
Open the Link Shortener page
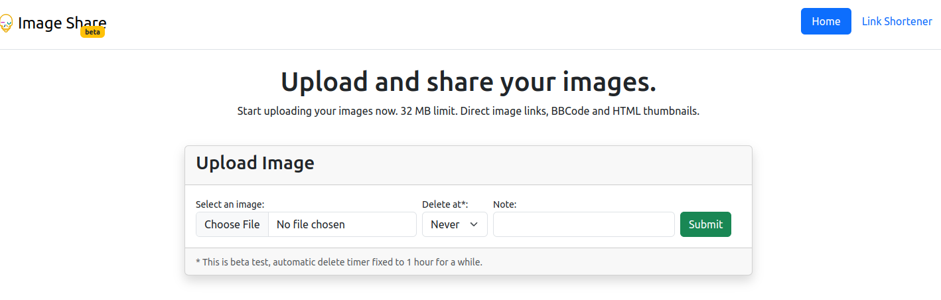(x=897, y=21)
